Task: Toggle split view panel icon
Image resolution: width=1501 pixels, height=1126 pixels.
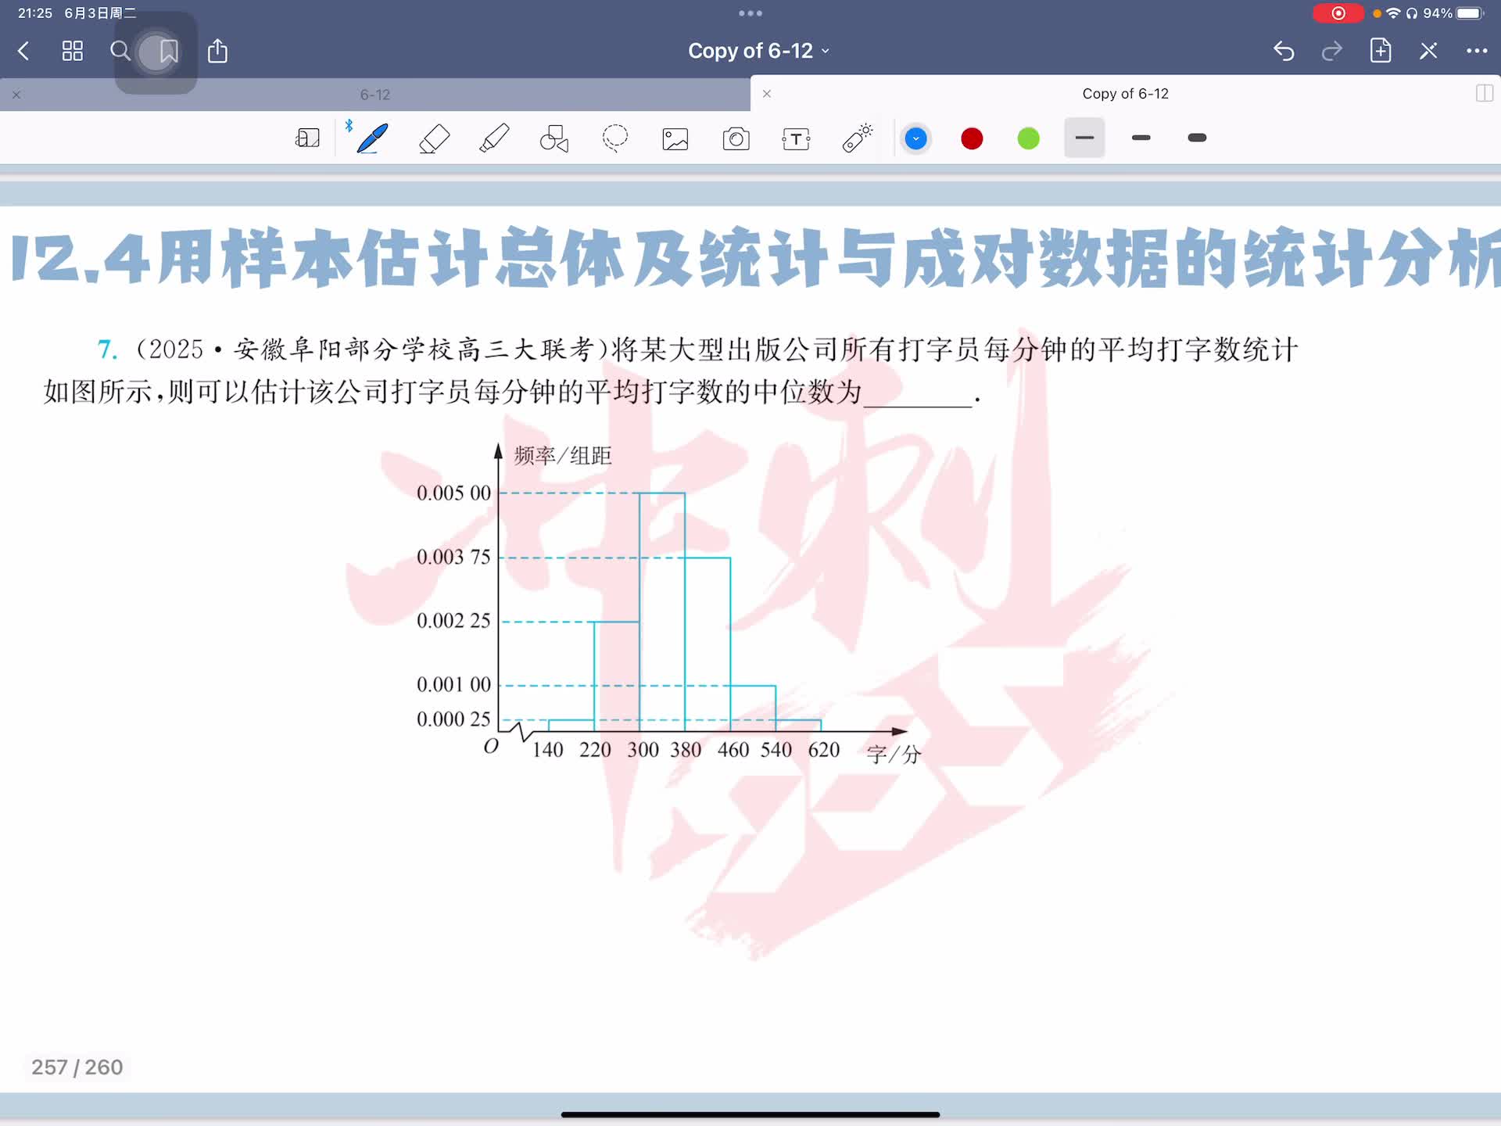Action: 1484,94
